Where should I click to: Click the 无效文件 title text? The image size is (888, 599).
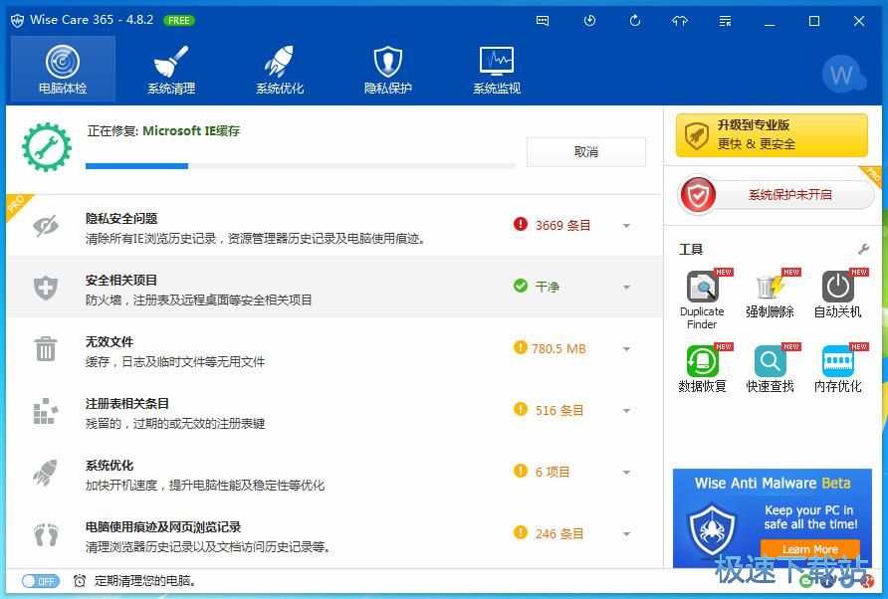pos(110,342)
